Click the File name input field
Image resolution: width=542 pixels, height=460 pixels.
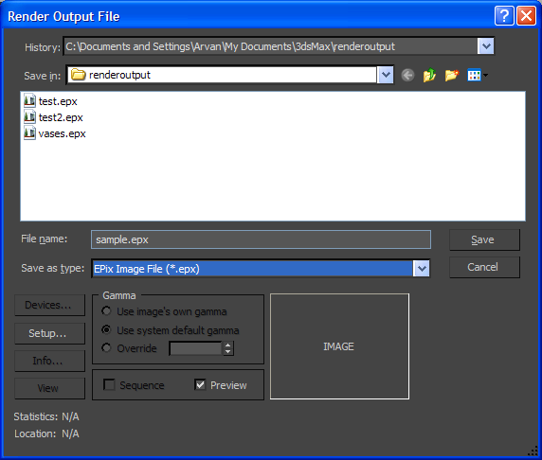pos(261,239)
